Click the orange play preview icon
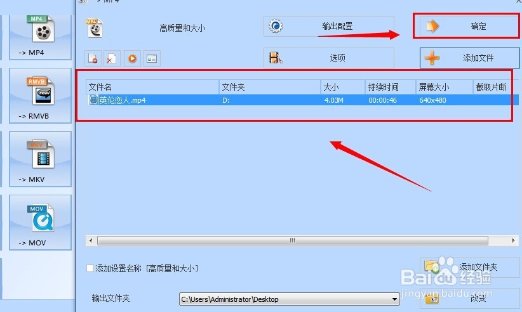The image size is (522, 312). point(132,58)
